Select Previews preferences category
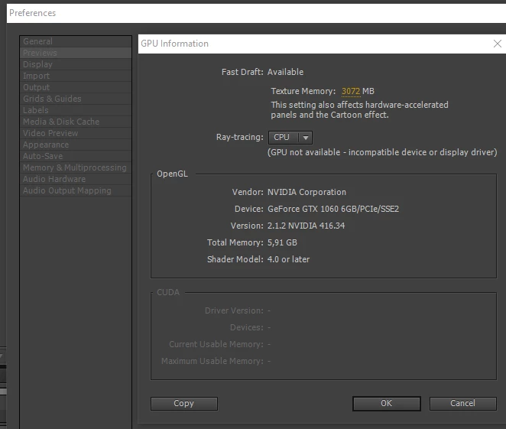Image resolution: width=506 pixels, height=429 pixels. click(76, 53)
